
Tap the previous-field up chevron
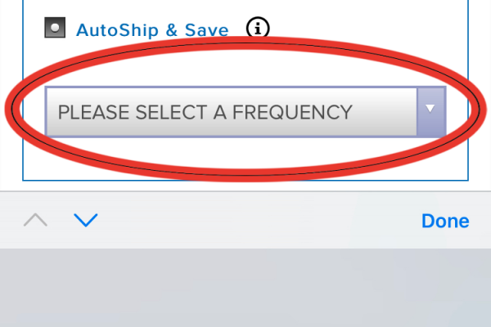point(37,221)
